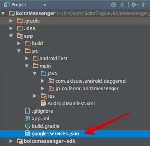
Task: Select the app module label
Action: (28, 36)
